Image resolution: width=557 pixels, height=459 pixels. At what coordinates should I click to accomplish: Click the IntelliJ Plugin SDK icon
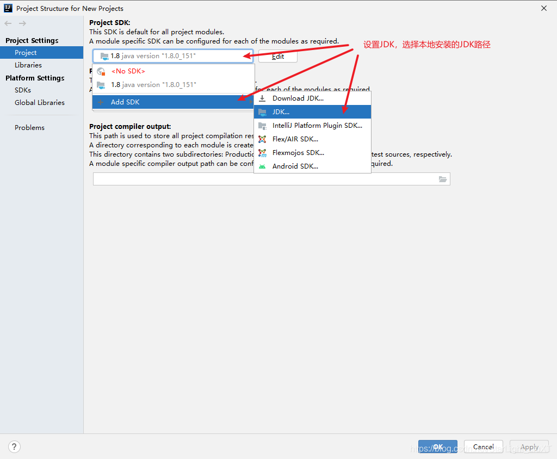[262, 126]
